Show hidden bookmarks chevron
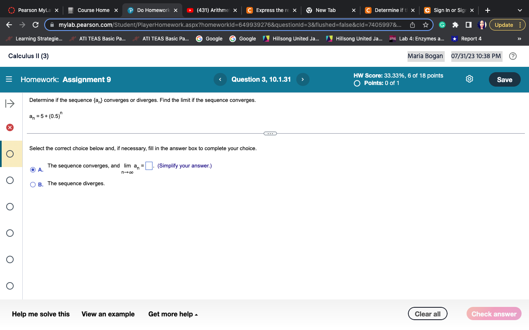Image resolution: width=529 pixels, height=330 pixels. coord(519,39)
